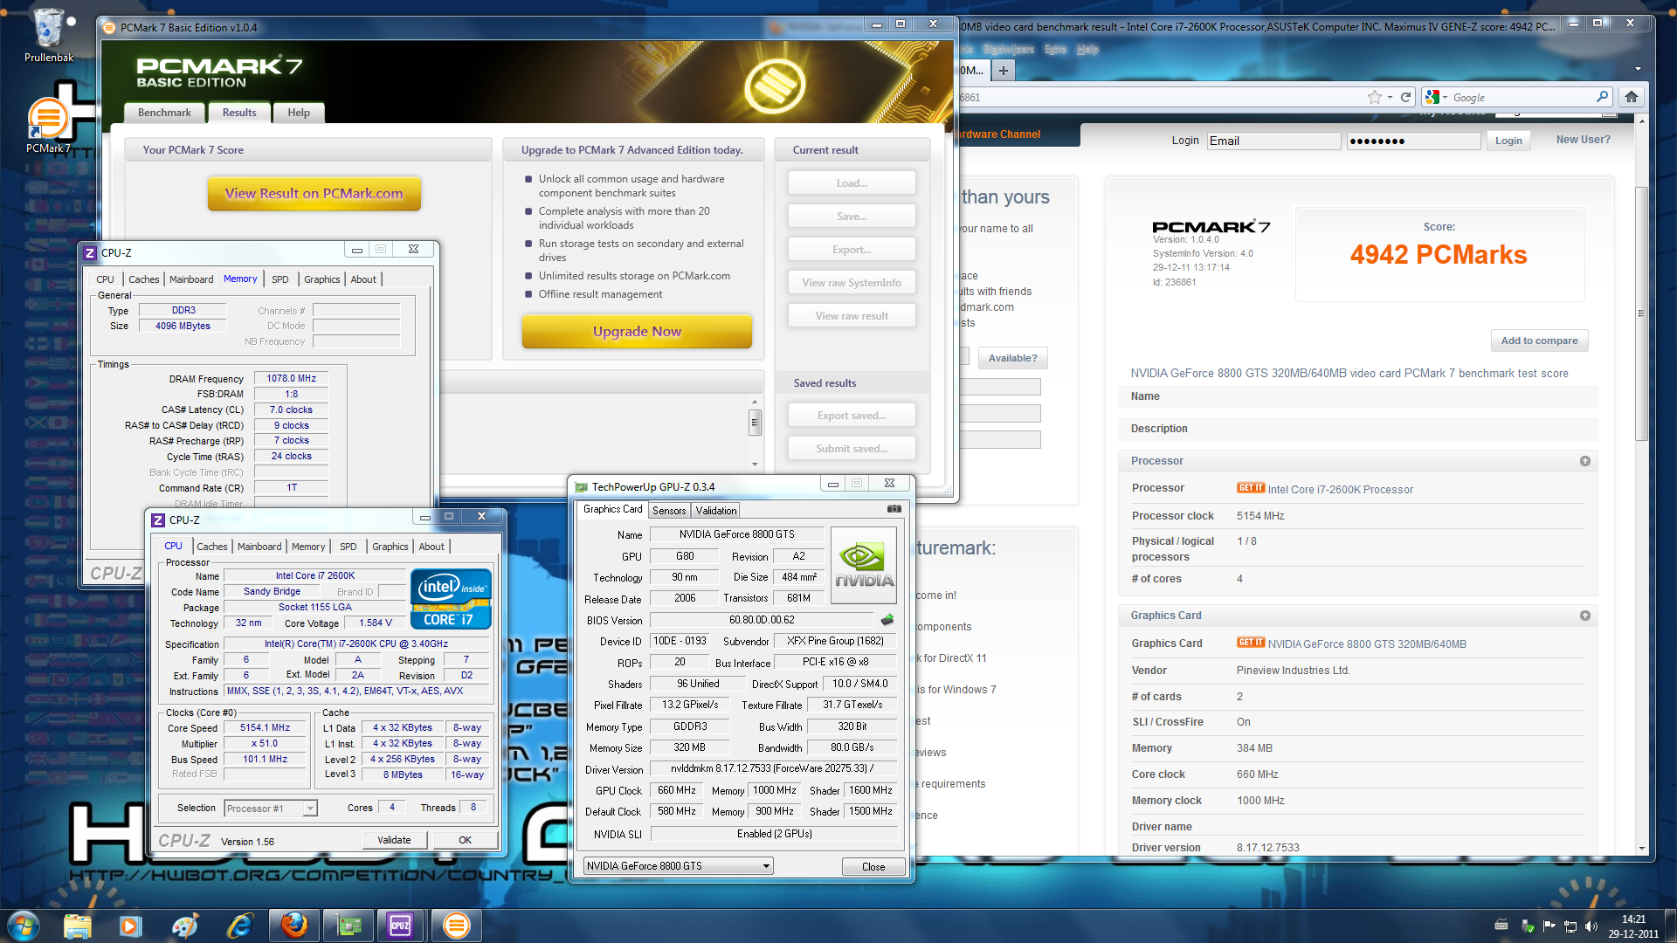Open the bookmark history dropdown arrow in the address bar
The height and width of the screenshot is (943, 1677).
1390,97
